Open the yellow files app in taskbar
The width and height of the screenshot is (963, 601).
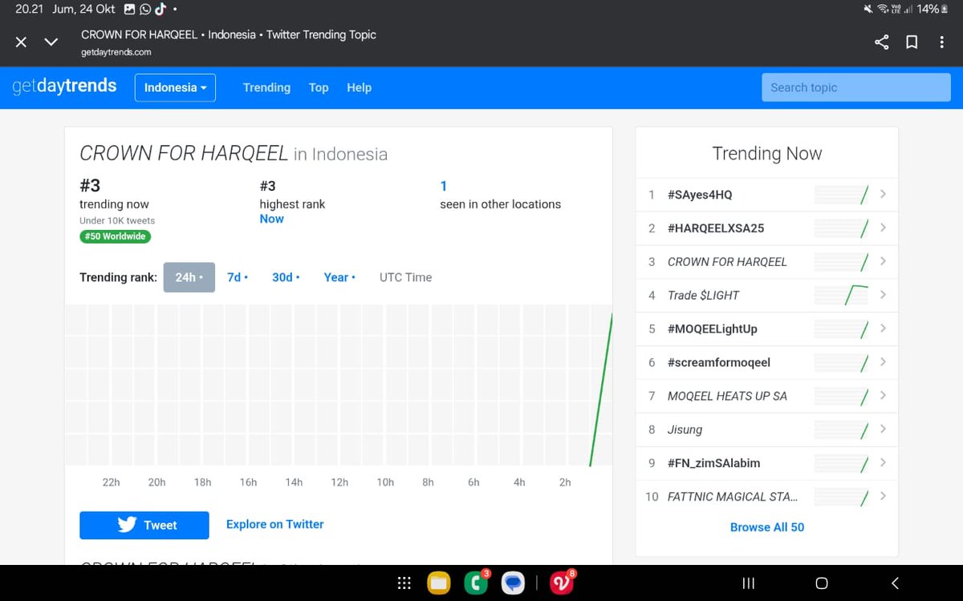point(438,583)
